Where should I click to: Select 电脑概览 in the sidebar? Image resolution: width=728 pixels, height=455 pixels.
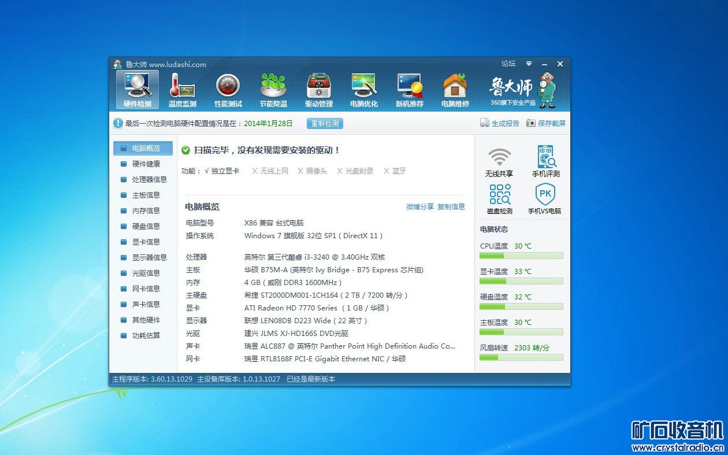pos(143,148)
